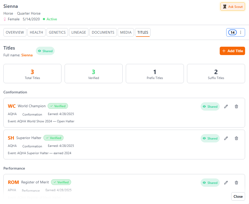Click the APHA registry label
Screen dimensions: 249x204
click(12, 190)
